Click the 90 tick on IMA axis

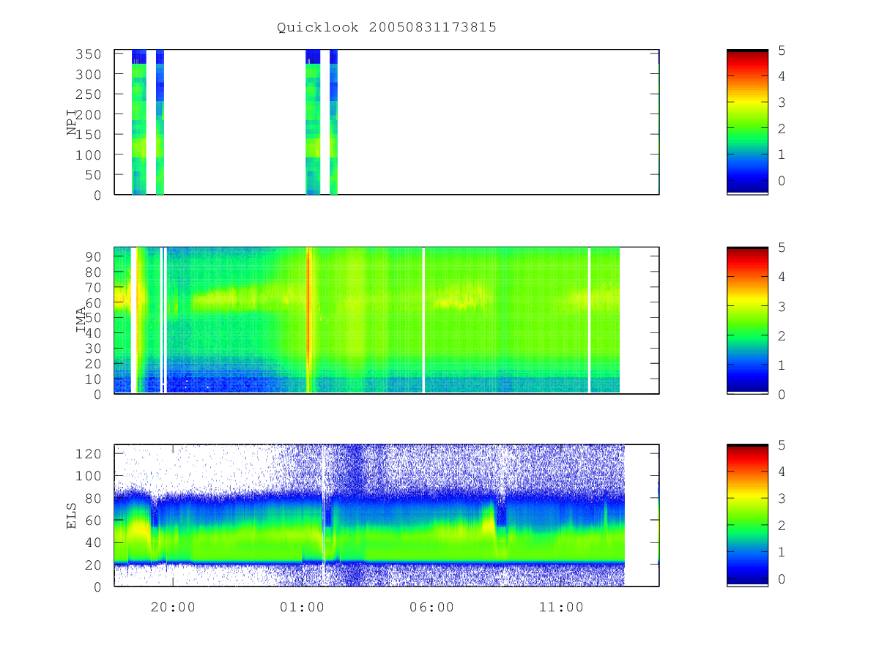(92, 256)
